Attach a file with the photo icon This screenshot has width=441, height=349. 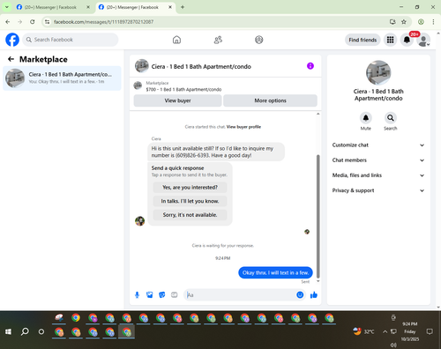pyautogui.click(x=150, y=295)
